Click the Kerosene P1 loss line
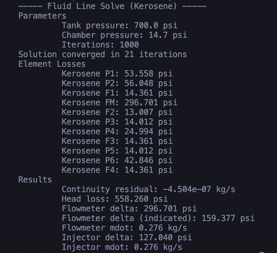 (x=117, y=74)
